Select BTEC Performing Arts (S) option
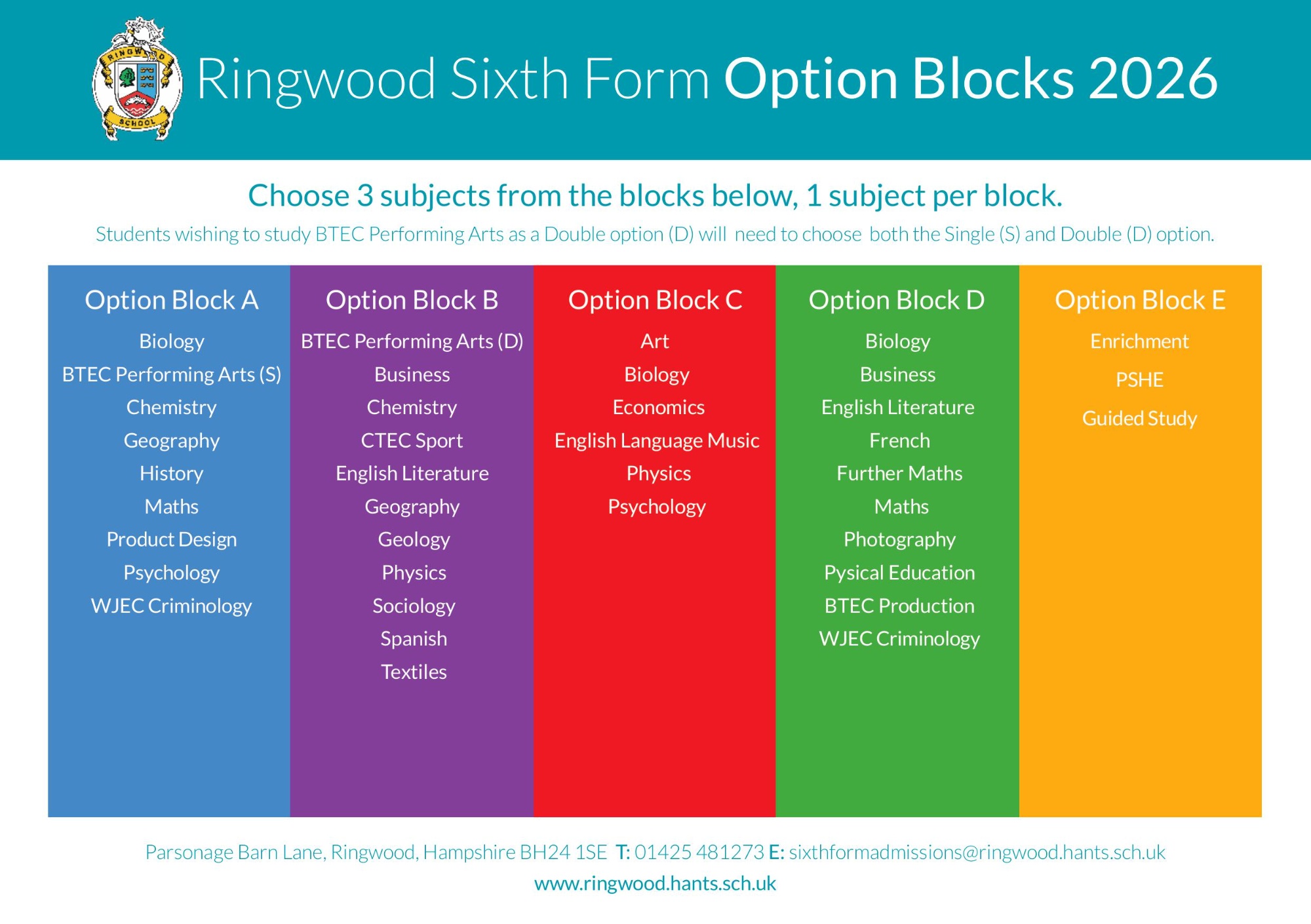The image size is (1311, 924). 172,374
